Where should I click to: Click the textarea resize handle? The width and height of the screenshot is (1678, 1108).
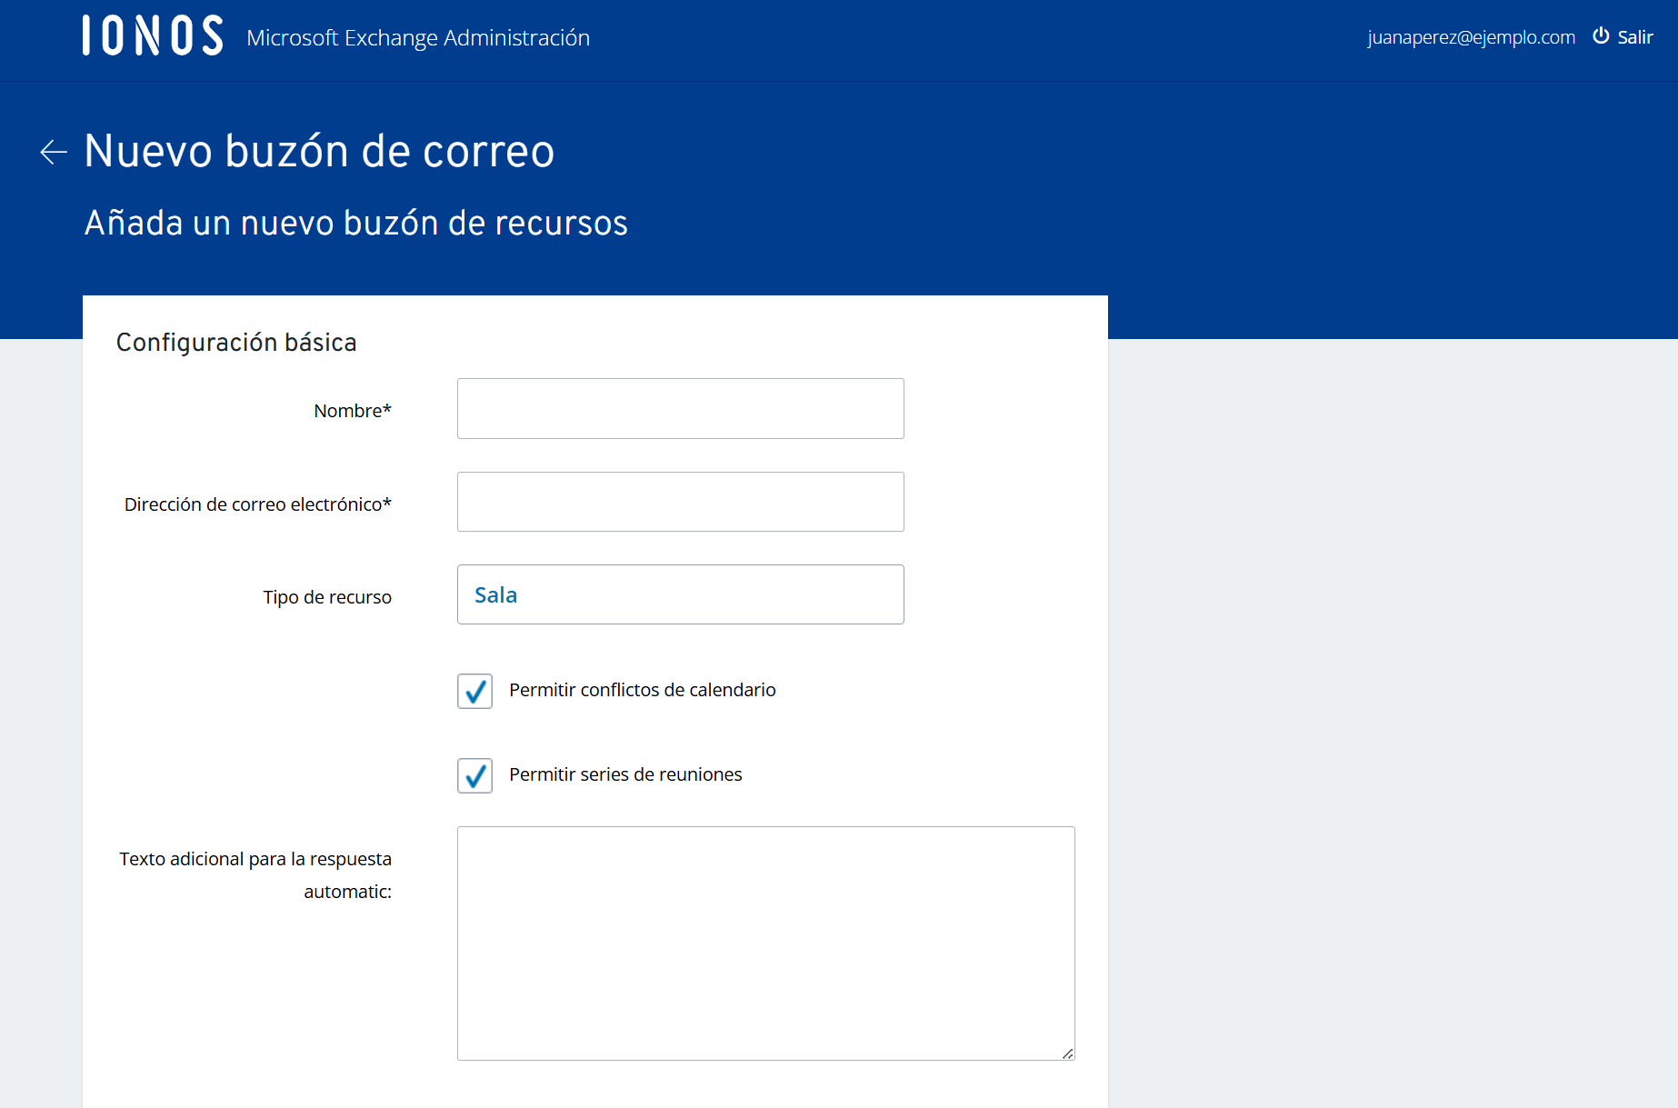tap(1067, 1054)
